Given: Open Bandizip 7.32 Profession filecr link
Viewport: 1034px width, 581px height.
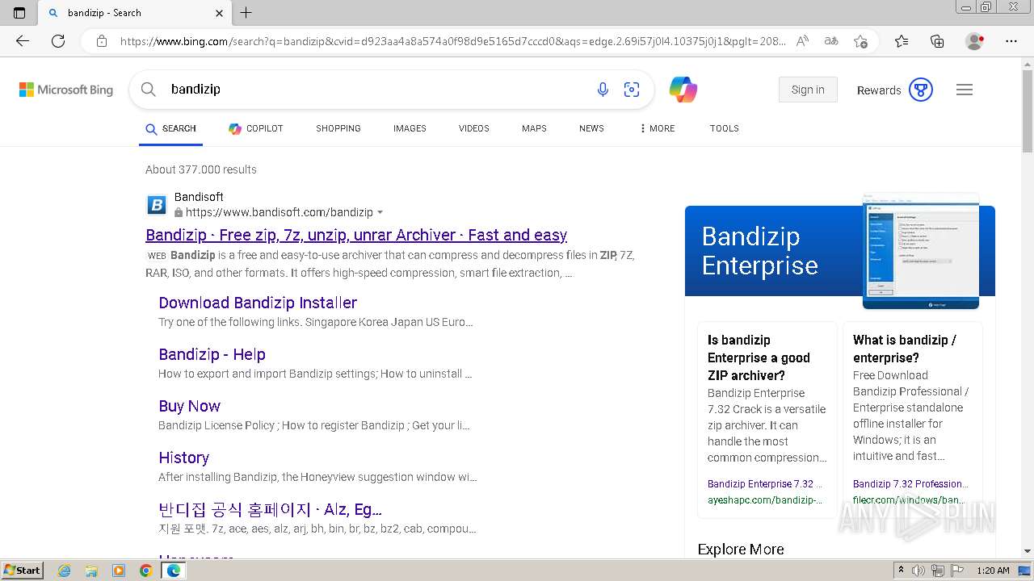Looking at the screenshot, I should [910, 484].
